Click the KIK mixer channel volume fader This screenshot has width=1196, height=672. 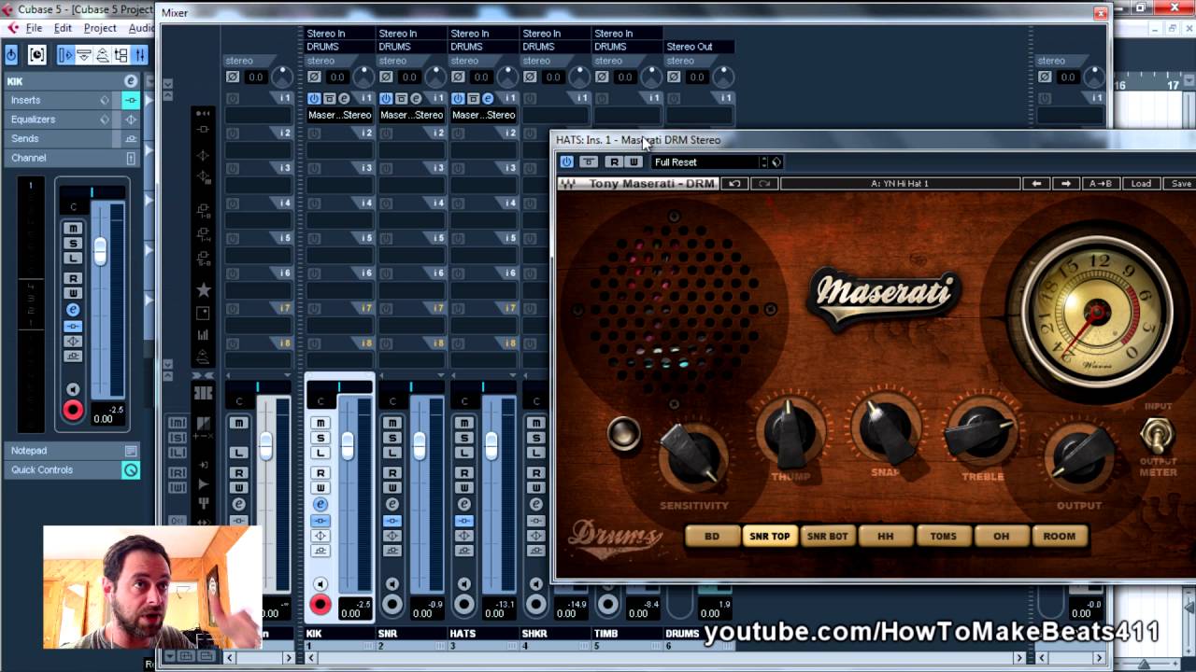[347, 445]
